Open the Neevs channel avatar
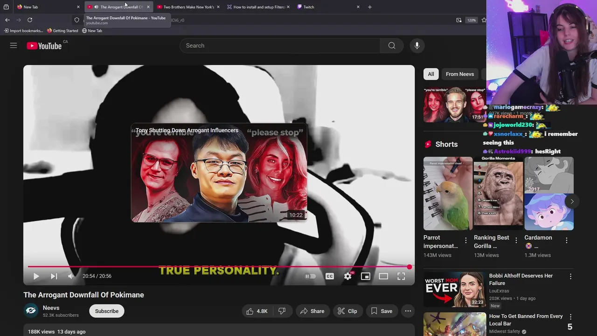597x336 pixels. (x=31, y=311)
